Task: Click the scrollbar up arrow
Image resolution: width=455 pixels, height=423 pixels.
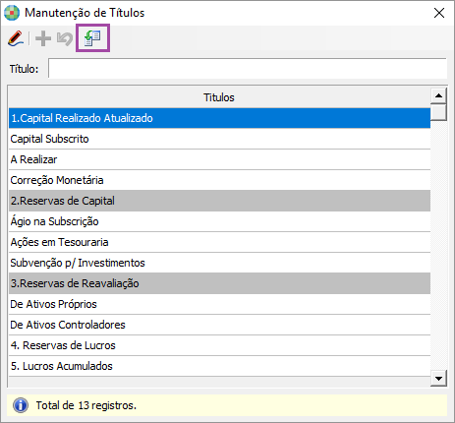Action: (x=438, y=95)
